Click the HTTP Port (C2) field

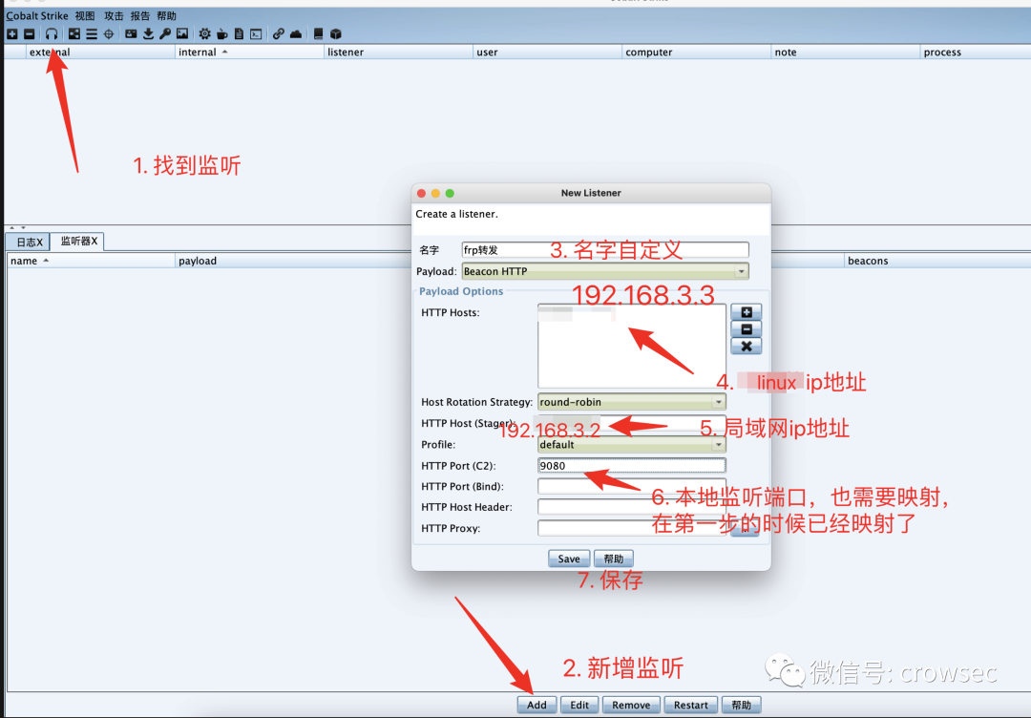pos(631,466)
